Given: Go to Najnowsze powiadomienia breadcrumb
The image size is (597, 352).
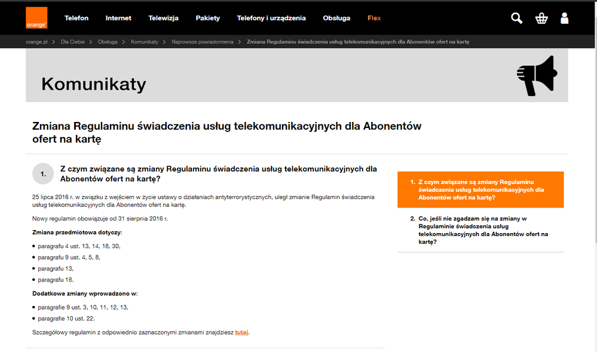Looking at the screenshot, I should (x=203, y=42).
